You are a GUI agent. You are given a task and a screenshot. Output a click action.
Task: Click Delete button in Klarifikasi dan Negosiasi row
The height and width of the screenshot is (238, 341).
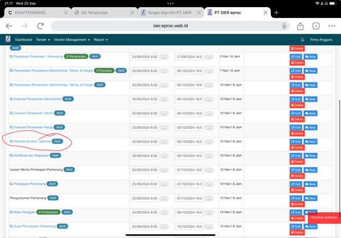[x=296, y=162]
